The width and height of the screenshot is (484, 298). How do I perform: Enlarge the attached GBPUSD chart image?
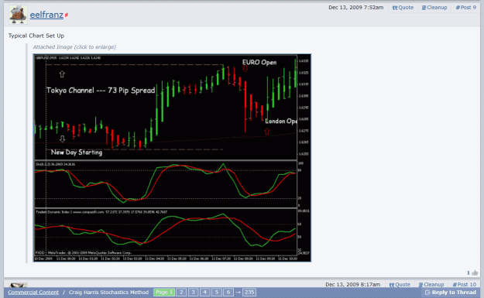point(172,158)
